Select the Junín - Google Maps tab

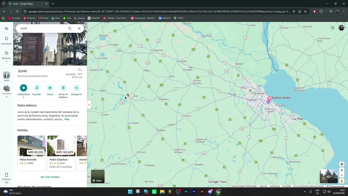pyautogui.click(x=28, y=4)
